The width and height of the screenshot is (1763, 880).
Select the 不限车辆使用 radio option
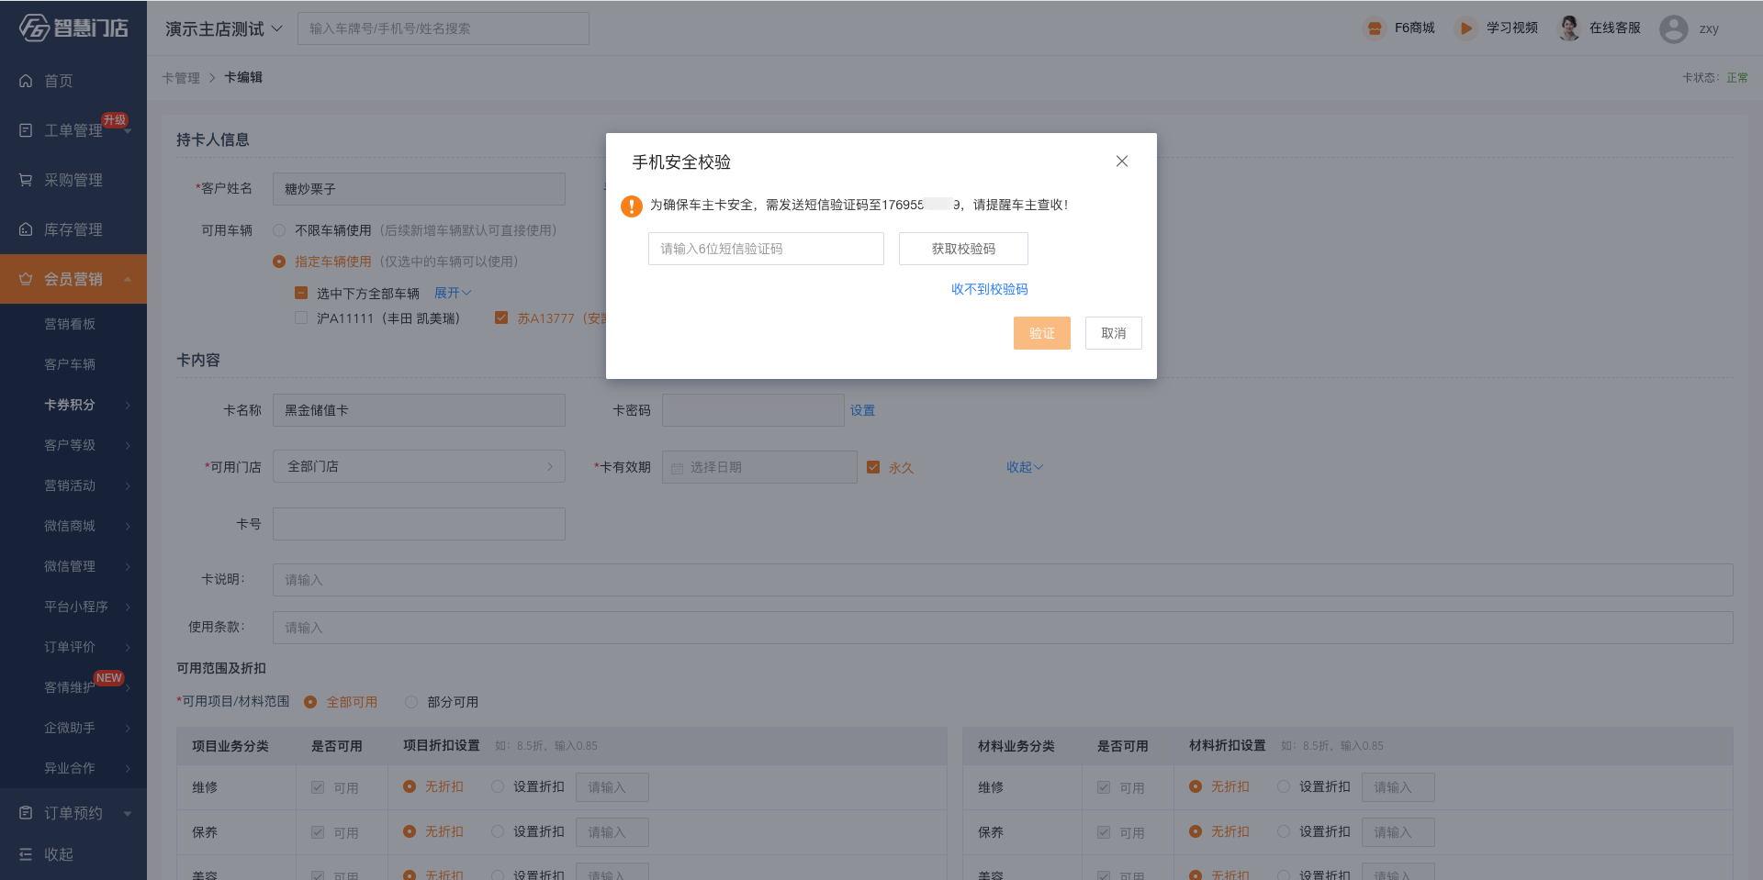(x=279, y=230)
